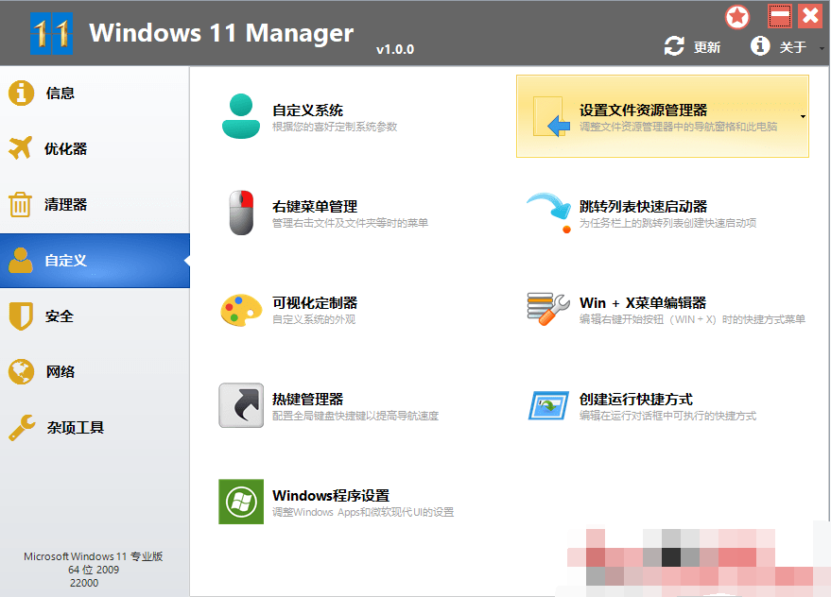Click the description 自定义系统的外观

[x=314, y=319]
